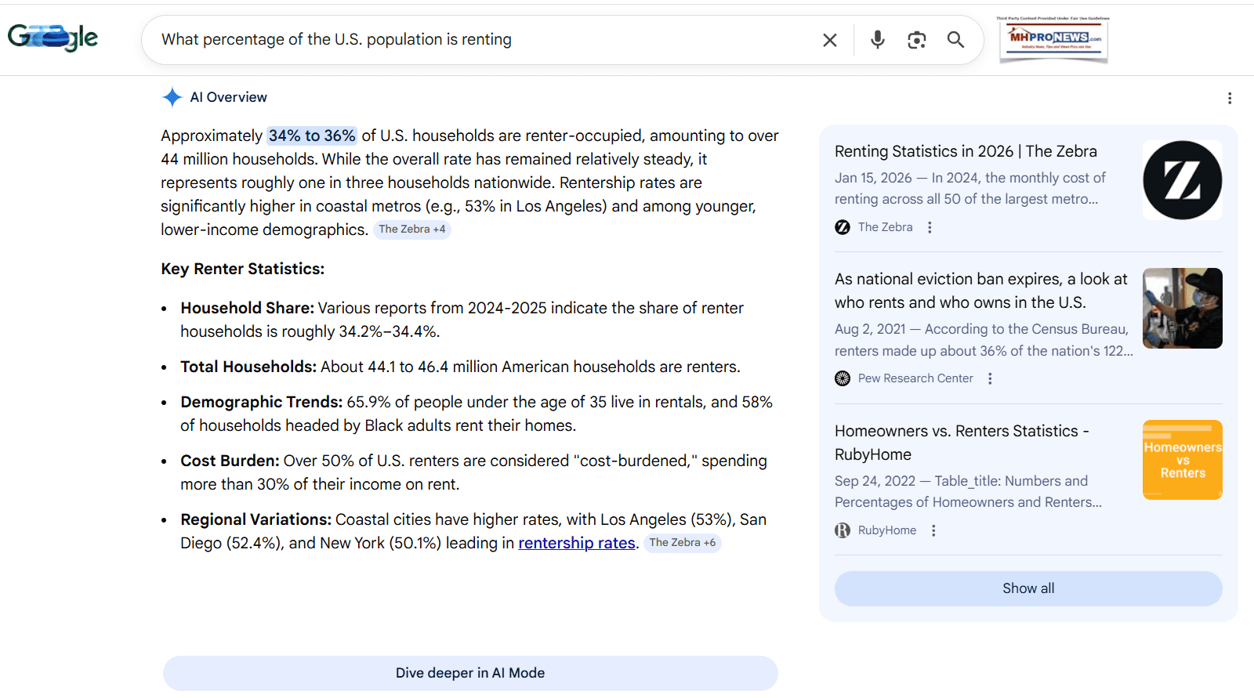1254x698 pixels.
Task: Open more options for RubyHome source
Action: coord(933,530)
